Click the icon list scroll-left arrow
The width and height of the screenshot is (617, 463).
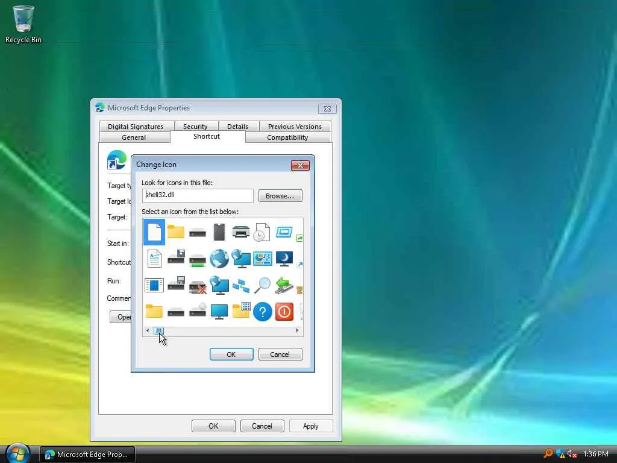148,330
